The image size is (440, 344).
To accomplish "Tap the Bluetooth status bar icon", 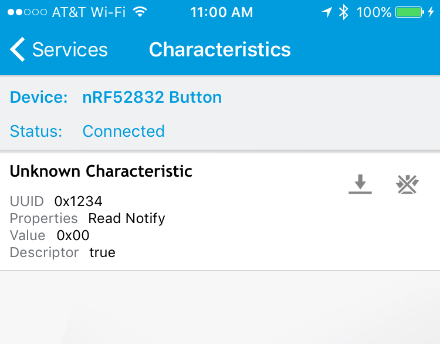I will [343, 12].
